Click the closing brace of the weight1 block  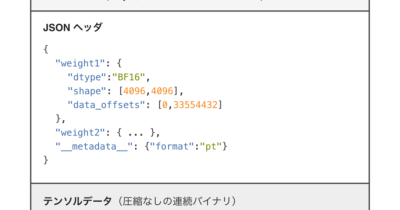click(58, 119)
